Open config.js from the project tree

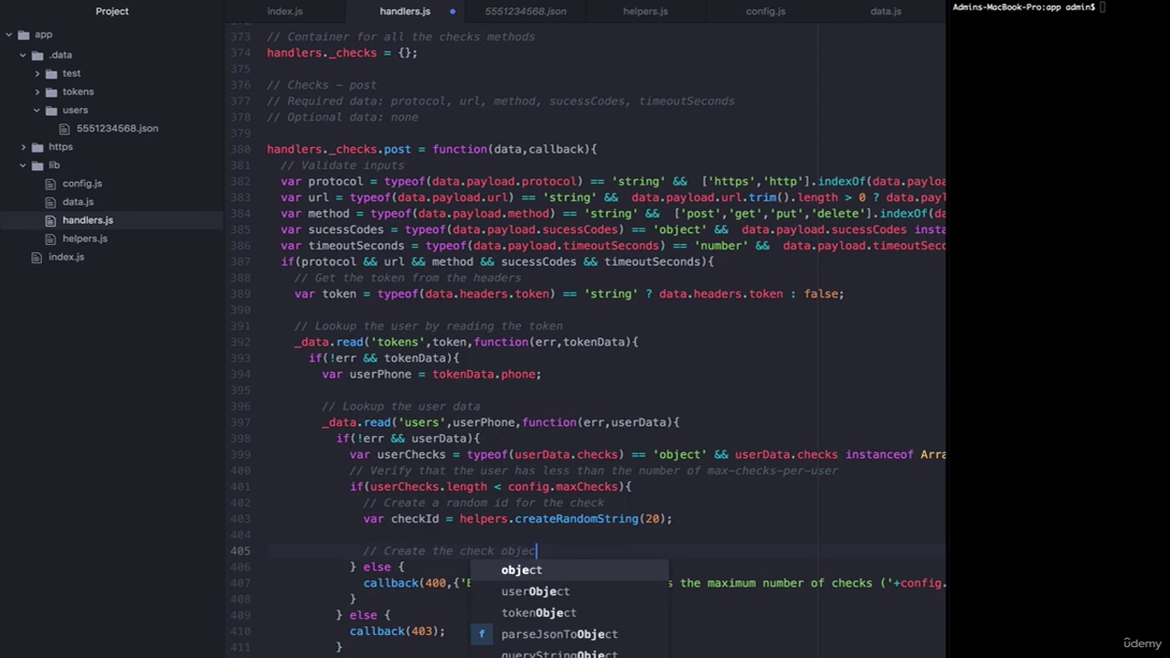(82, 184)
